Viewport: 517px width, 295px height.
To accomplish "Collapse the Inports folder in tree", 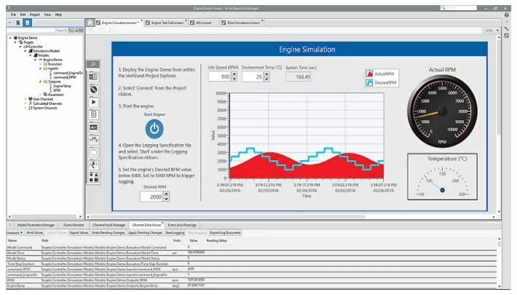I will (x=40, y=68).
